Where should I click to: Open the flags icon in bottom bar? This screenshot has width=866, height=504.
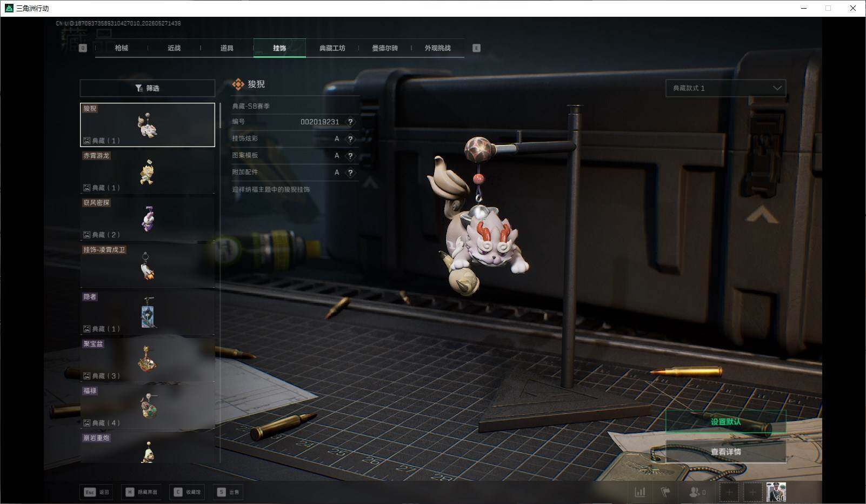pos(665,492)
